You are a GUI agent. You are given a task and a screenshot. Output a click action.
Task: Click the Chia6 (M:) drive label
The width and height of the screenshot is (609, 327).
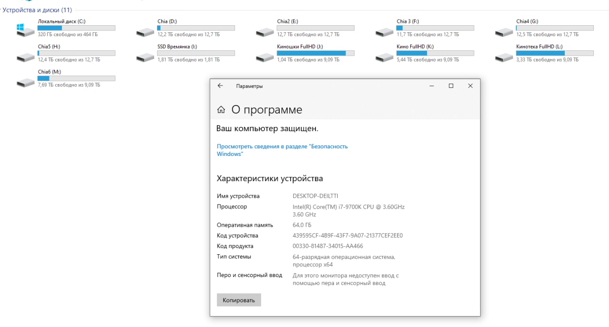(x=49, y=72)
